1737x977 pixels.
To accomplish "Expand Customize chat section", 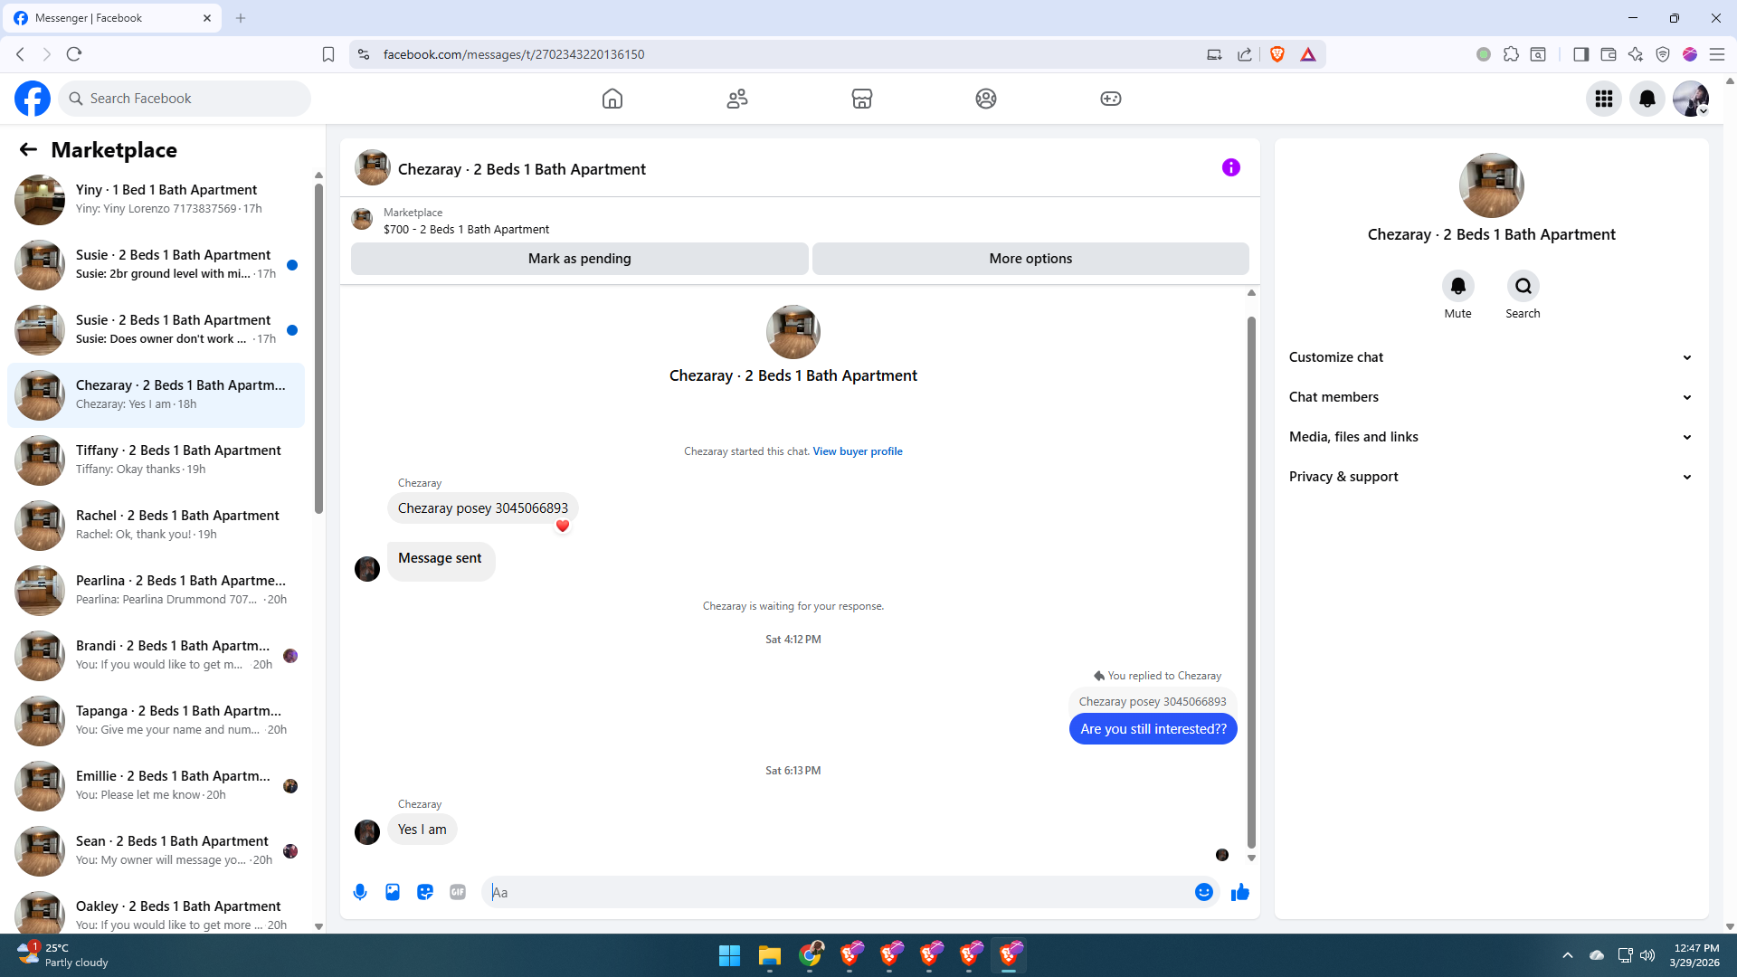I will [1491, 357].
